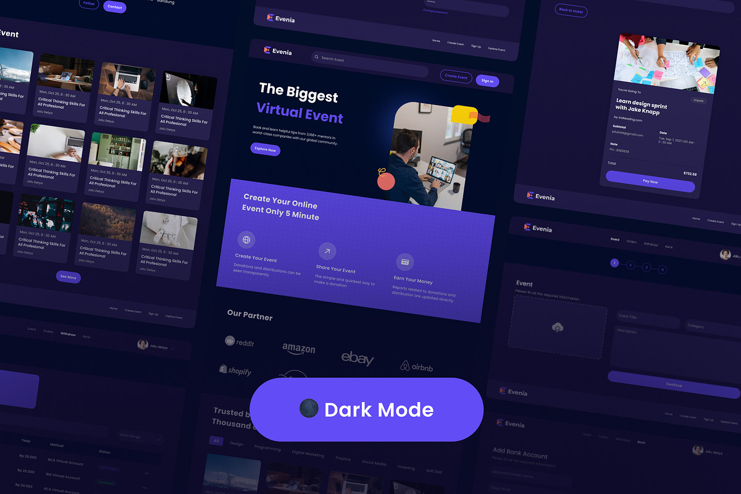Click user avatar on Add Bank Account page

[x=697, y=450]
